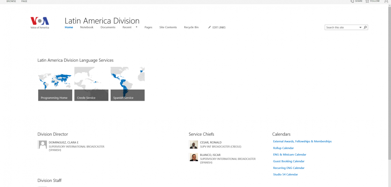Open the Pages navigation link
This screenshot has height=187, width=391.
[x=148, y=28]
